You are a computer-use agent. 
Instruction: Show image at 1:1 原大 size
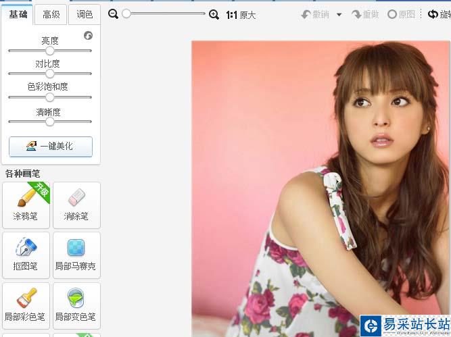(241, 15)
